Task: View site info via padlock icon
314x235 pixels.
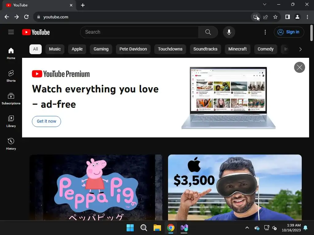Action: click(39, 17)
